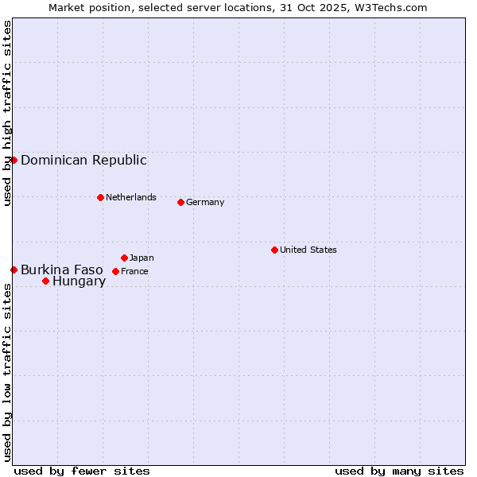The width and height of the screenshot is (477, 477).
Task: Select the Germany label text
Action: (205, 202)
